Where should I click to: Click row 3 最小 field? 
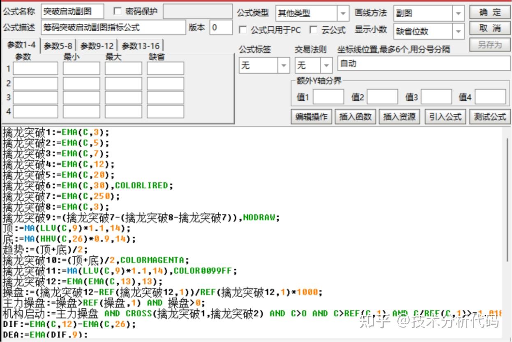pyautogui.click(x=81, y=98)
